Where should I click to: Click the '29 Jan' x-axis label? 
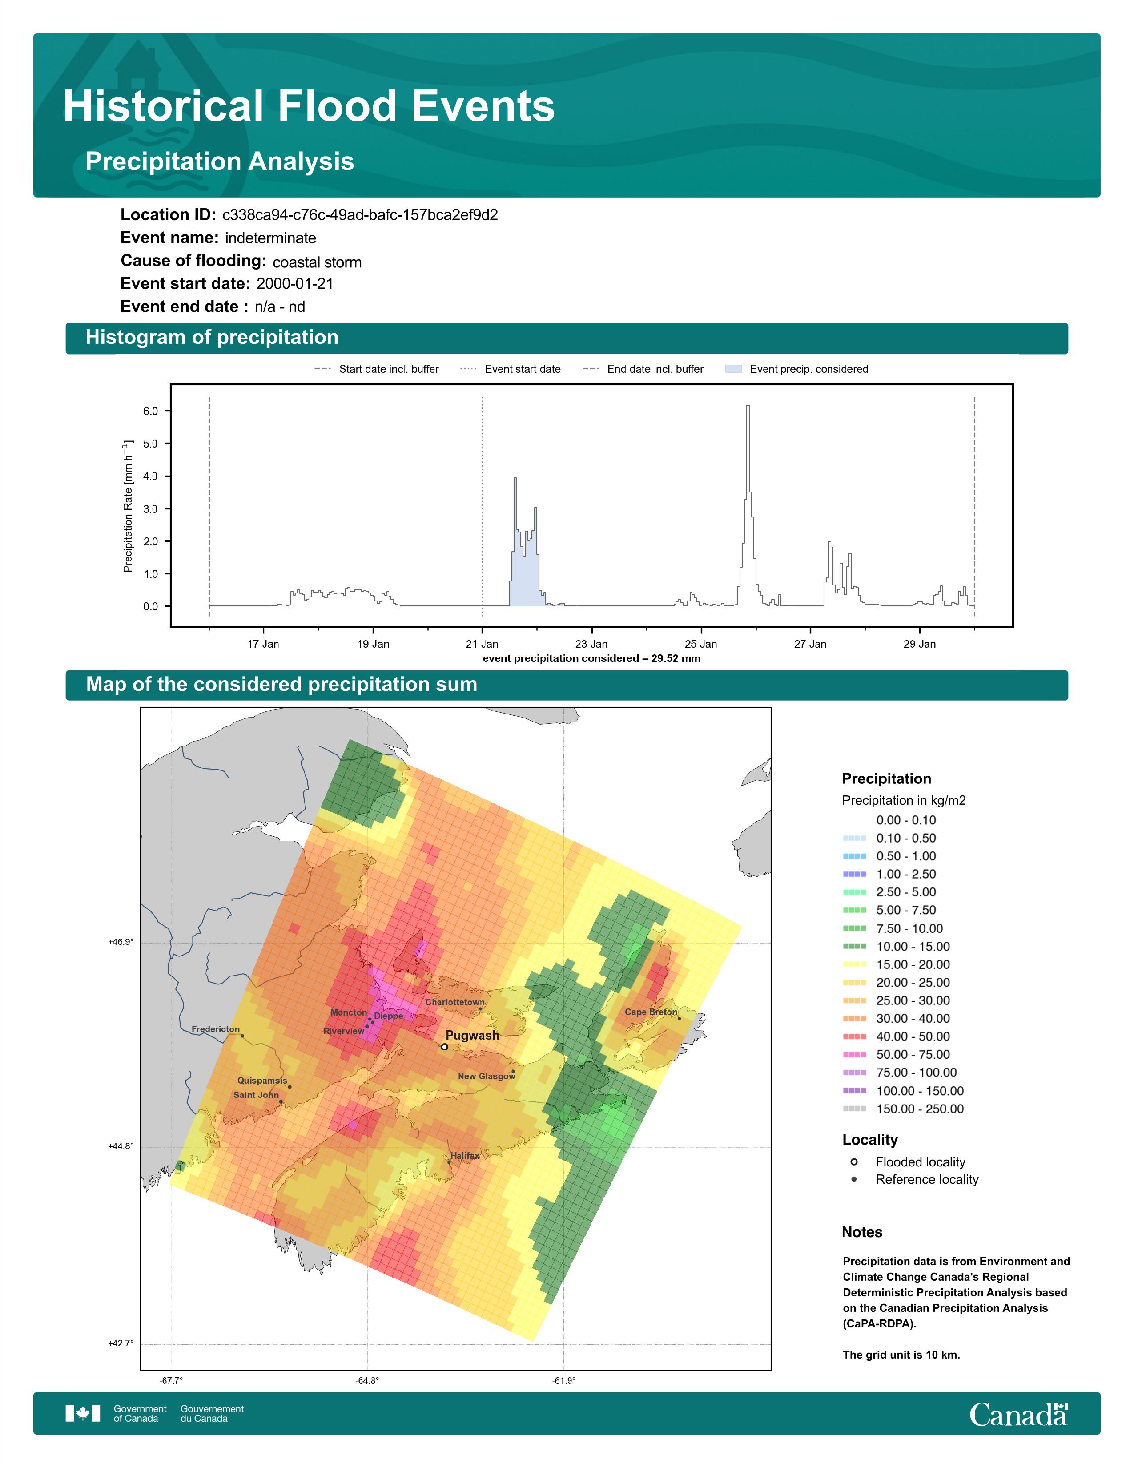point(920,644)
